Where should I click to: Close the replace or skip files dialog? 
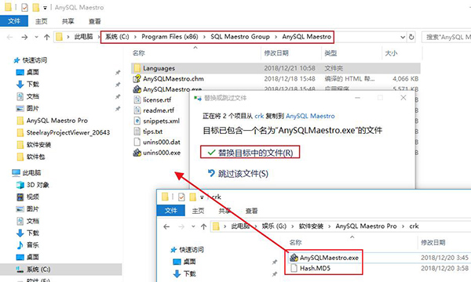[x=403, y=98]
